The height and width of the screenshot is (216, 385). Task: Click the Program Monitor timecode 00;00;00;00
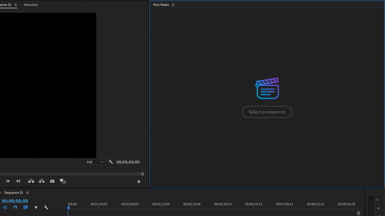point(128,162)
